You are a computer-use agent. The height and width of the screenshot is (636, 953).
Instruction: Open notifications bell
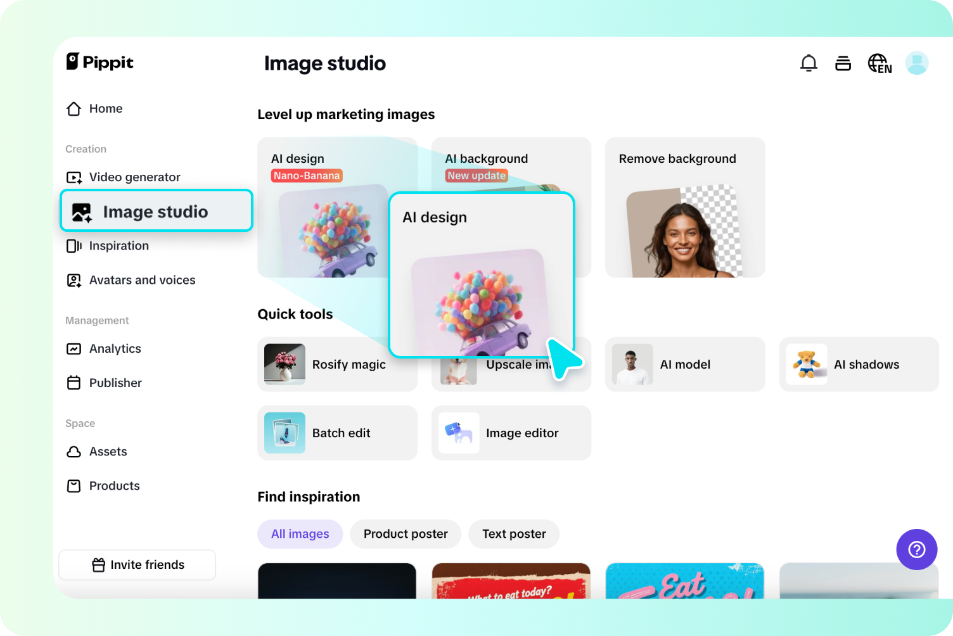[809, 63]
